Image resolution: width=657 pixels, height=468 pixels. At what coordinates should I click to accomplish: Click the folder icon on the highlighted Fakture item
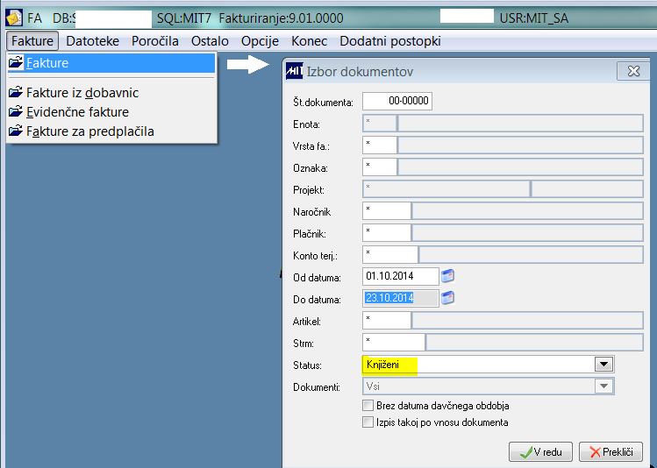coord(16,62)
